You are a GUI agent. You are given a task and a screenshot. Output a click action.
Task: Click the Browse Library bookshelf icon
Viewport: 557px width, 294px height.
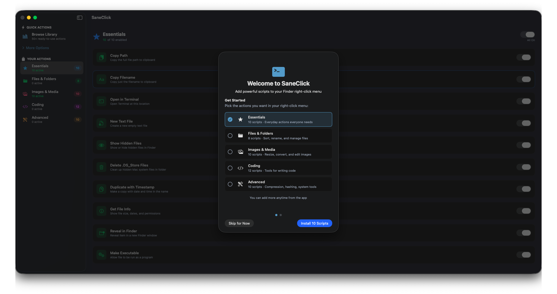(x=25, y=36)
